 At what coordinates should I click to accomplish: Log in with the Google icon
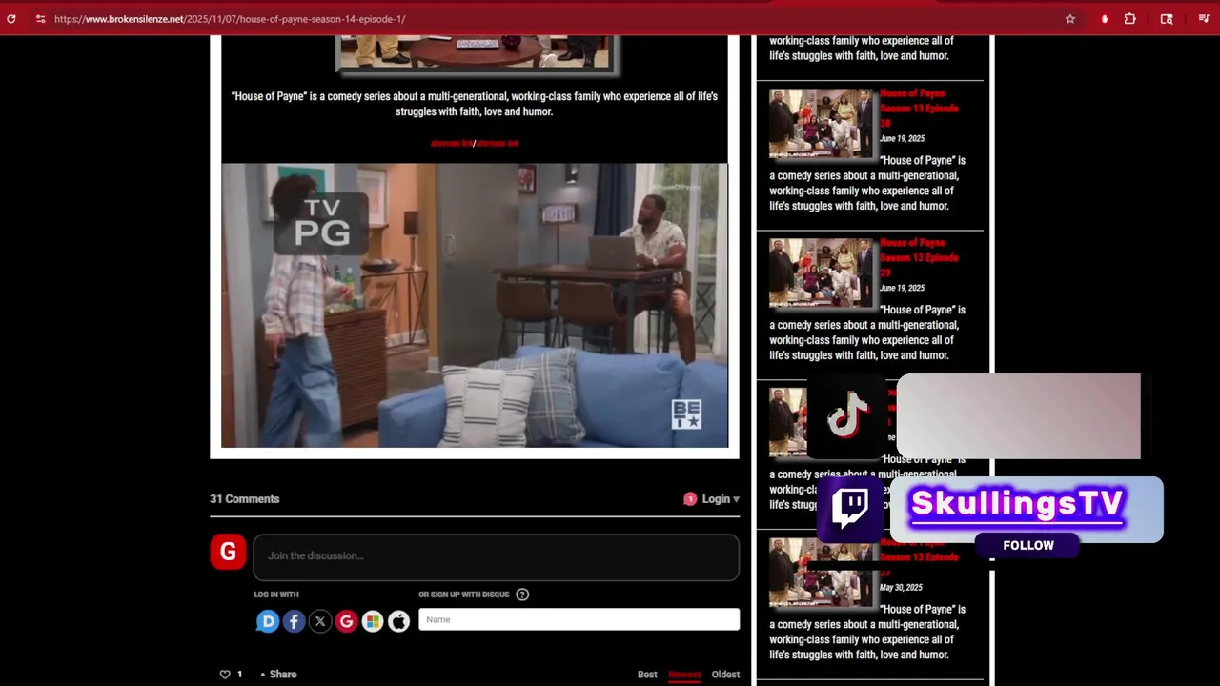coord(346,621)
